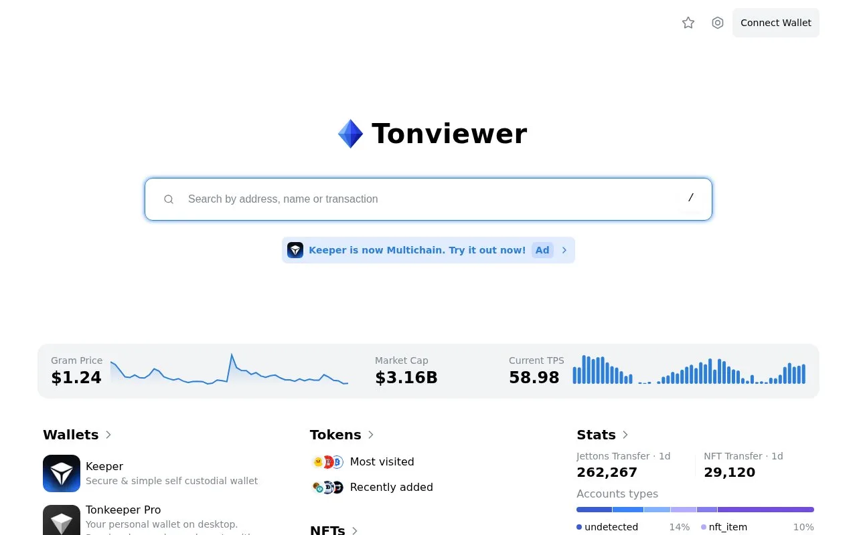
Task: Open the Wallets section heading
Action: (x=71, y=435)
